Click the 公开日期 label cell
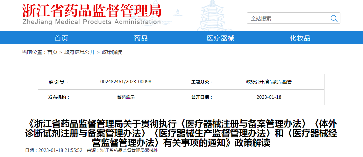This screenshot has width=363, height=157. 197,97
